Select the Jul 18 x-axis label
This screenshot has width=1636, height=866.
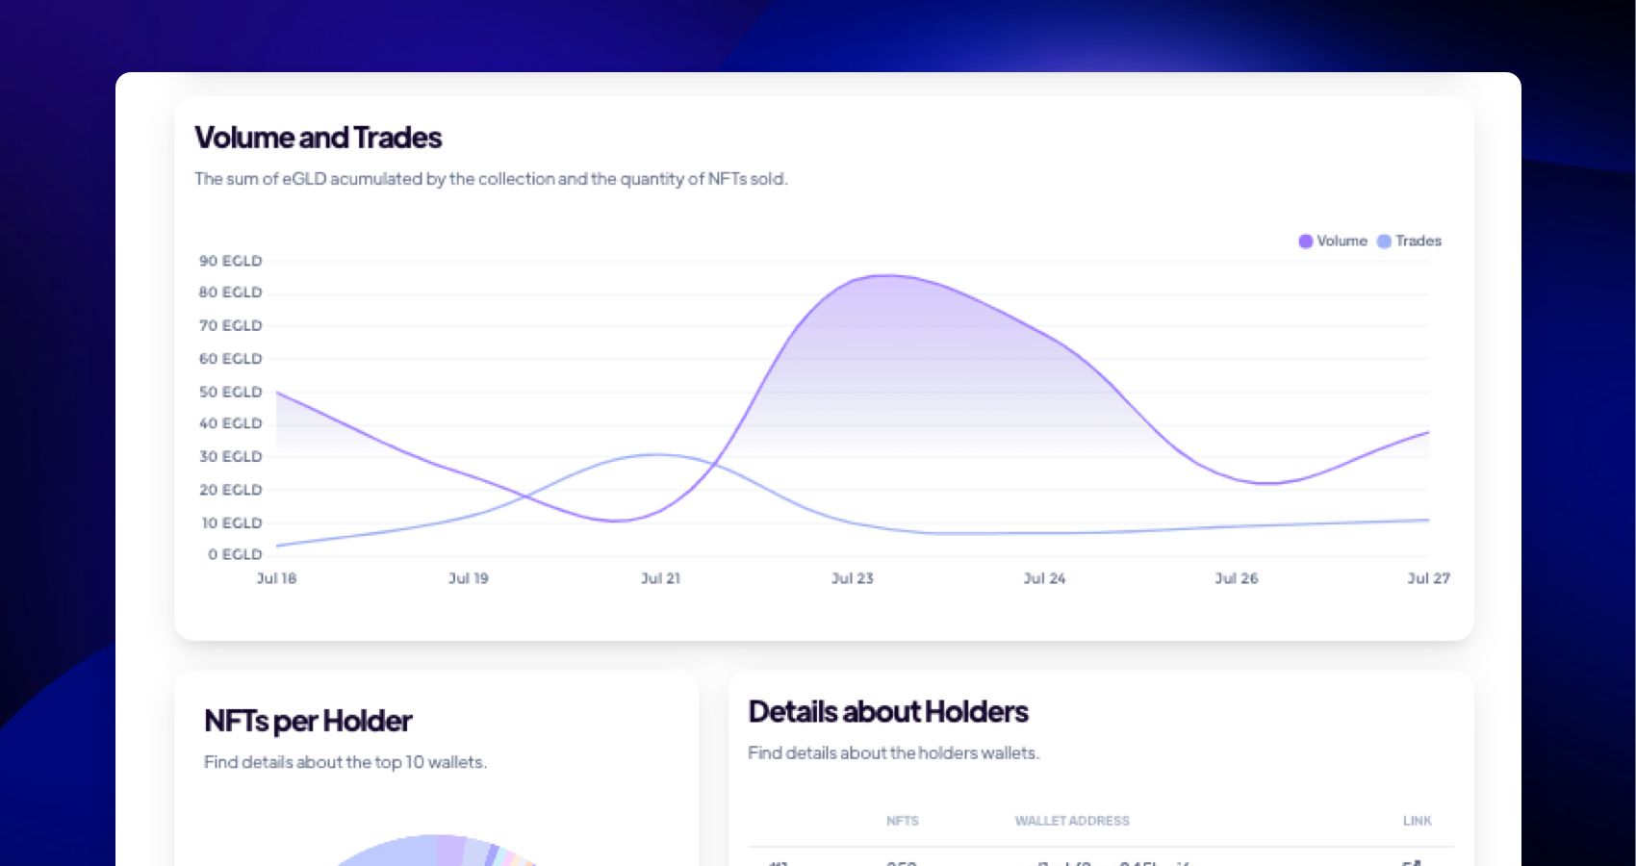276,578
